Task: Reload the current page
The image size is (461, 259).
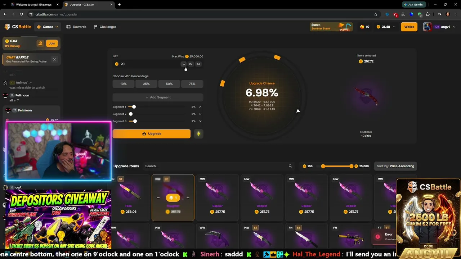Action: point(21,14)
